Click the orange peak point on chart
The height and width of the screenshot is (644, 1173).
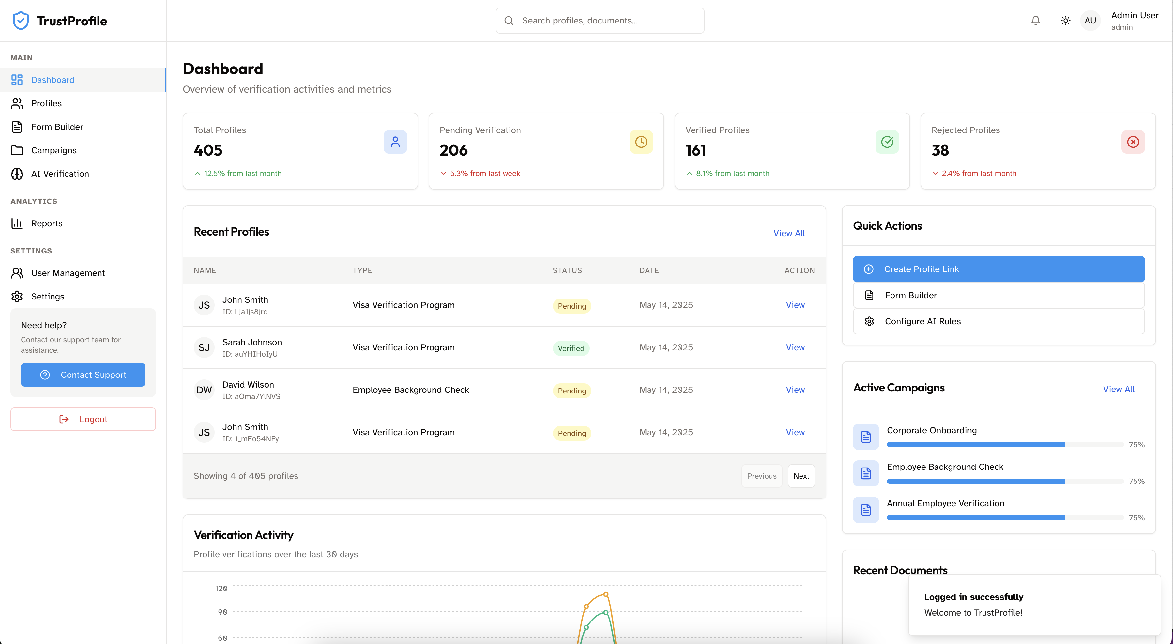point(606,594)
